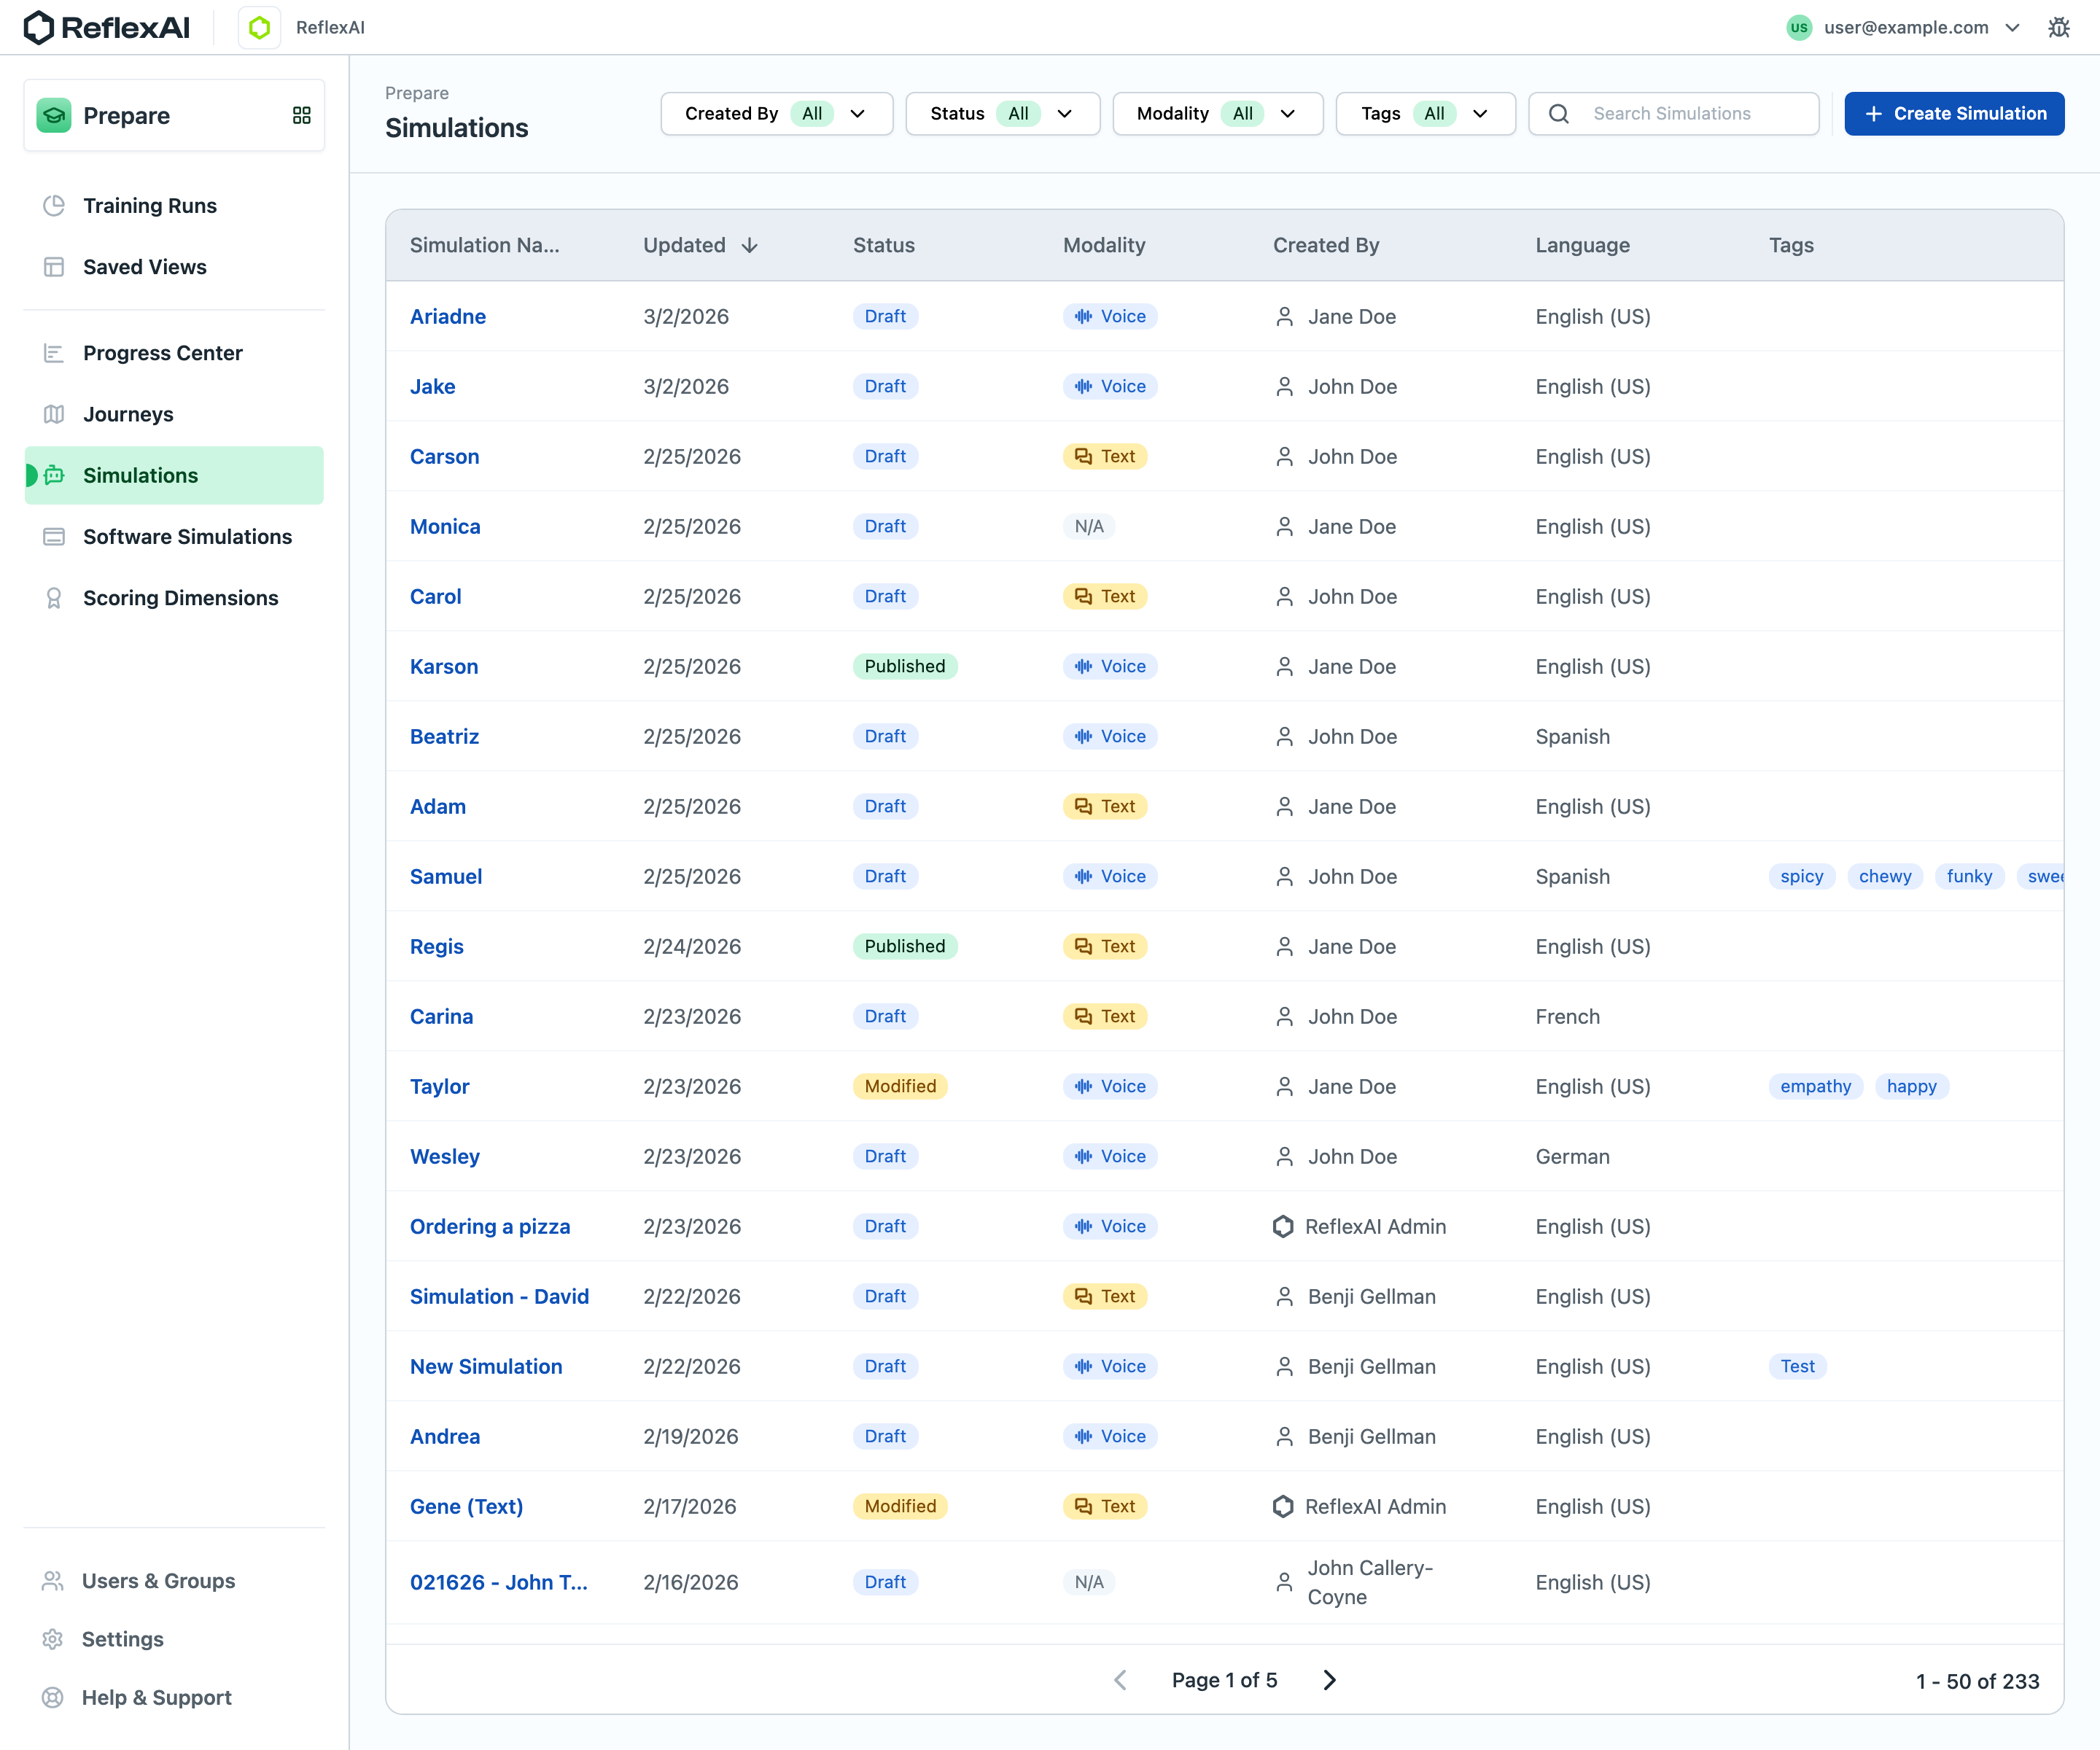Click the Saved Views layout icon
The image size is (2100, 1750).
point(54,267)
